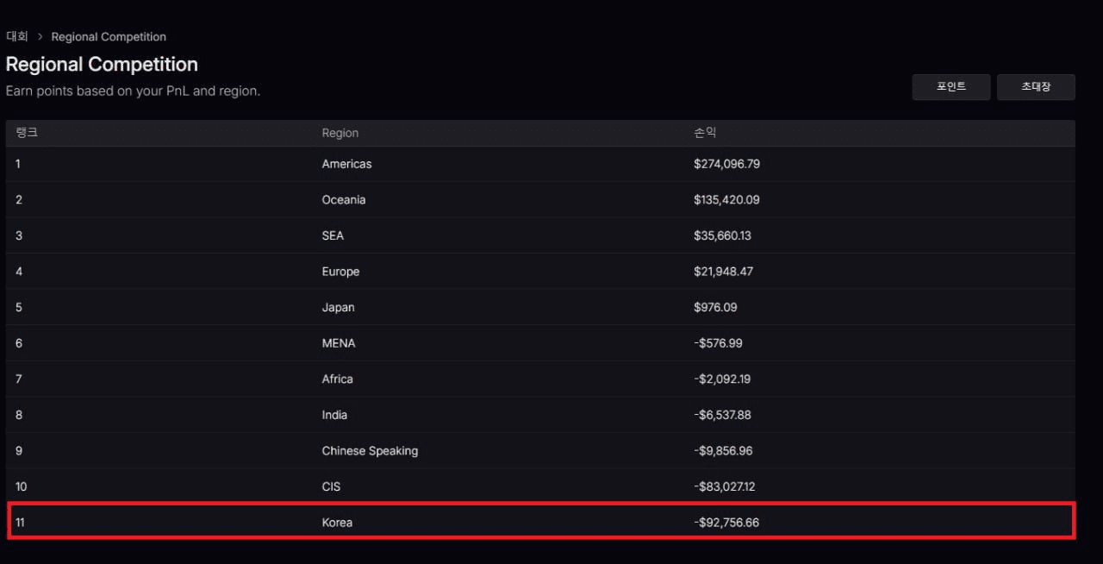Select the India region name
Screen dimensions: 1103x564
click(334, 415)
